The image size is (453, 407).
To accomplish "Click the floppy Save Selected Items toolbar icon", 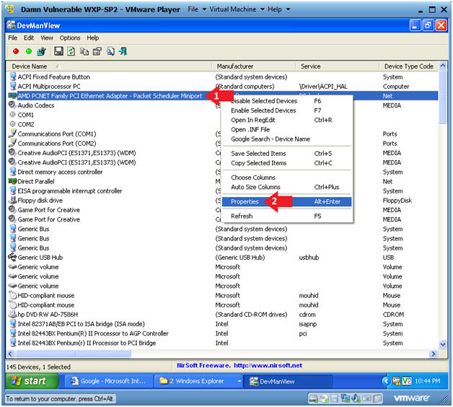I will click(x=58, y=51).
